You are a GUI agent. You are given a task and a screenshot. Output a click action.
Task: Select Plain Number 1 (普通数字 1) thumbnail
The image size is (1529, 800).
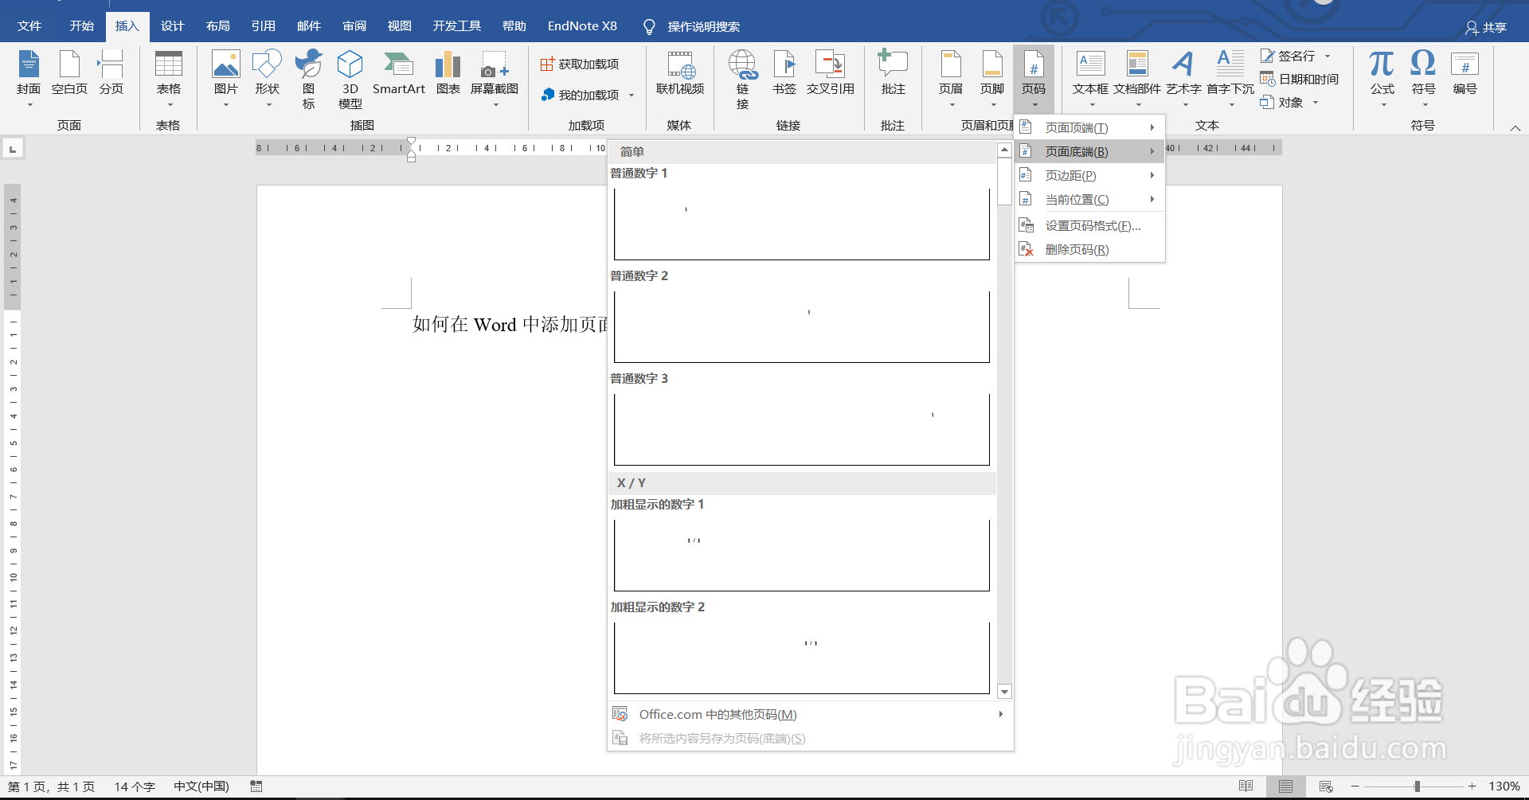coord(801,223)
